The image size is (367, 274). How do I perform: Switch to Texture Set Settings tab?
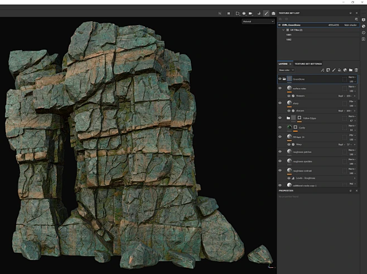(x=308, y=64)
